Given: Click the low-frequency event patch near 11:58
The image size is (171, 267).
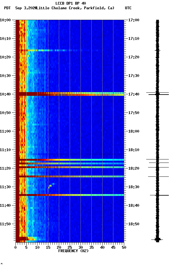Looking at the screenshot, I should click(28, 239).
